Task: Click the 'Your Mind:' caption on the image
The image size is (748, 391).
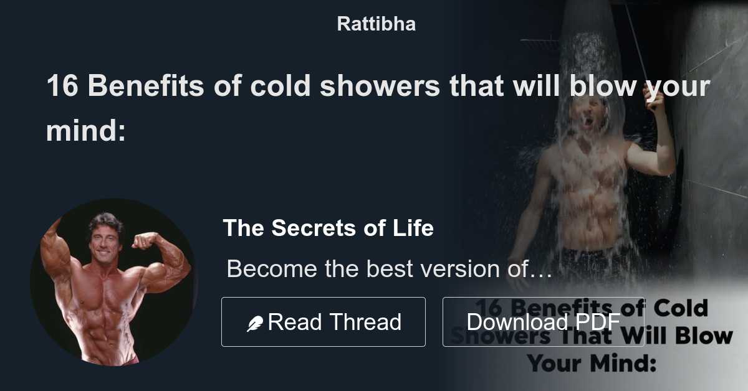Action: [592, 362]
